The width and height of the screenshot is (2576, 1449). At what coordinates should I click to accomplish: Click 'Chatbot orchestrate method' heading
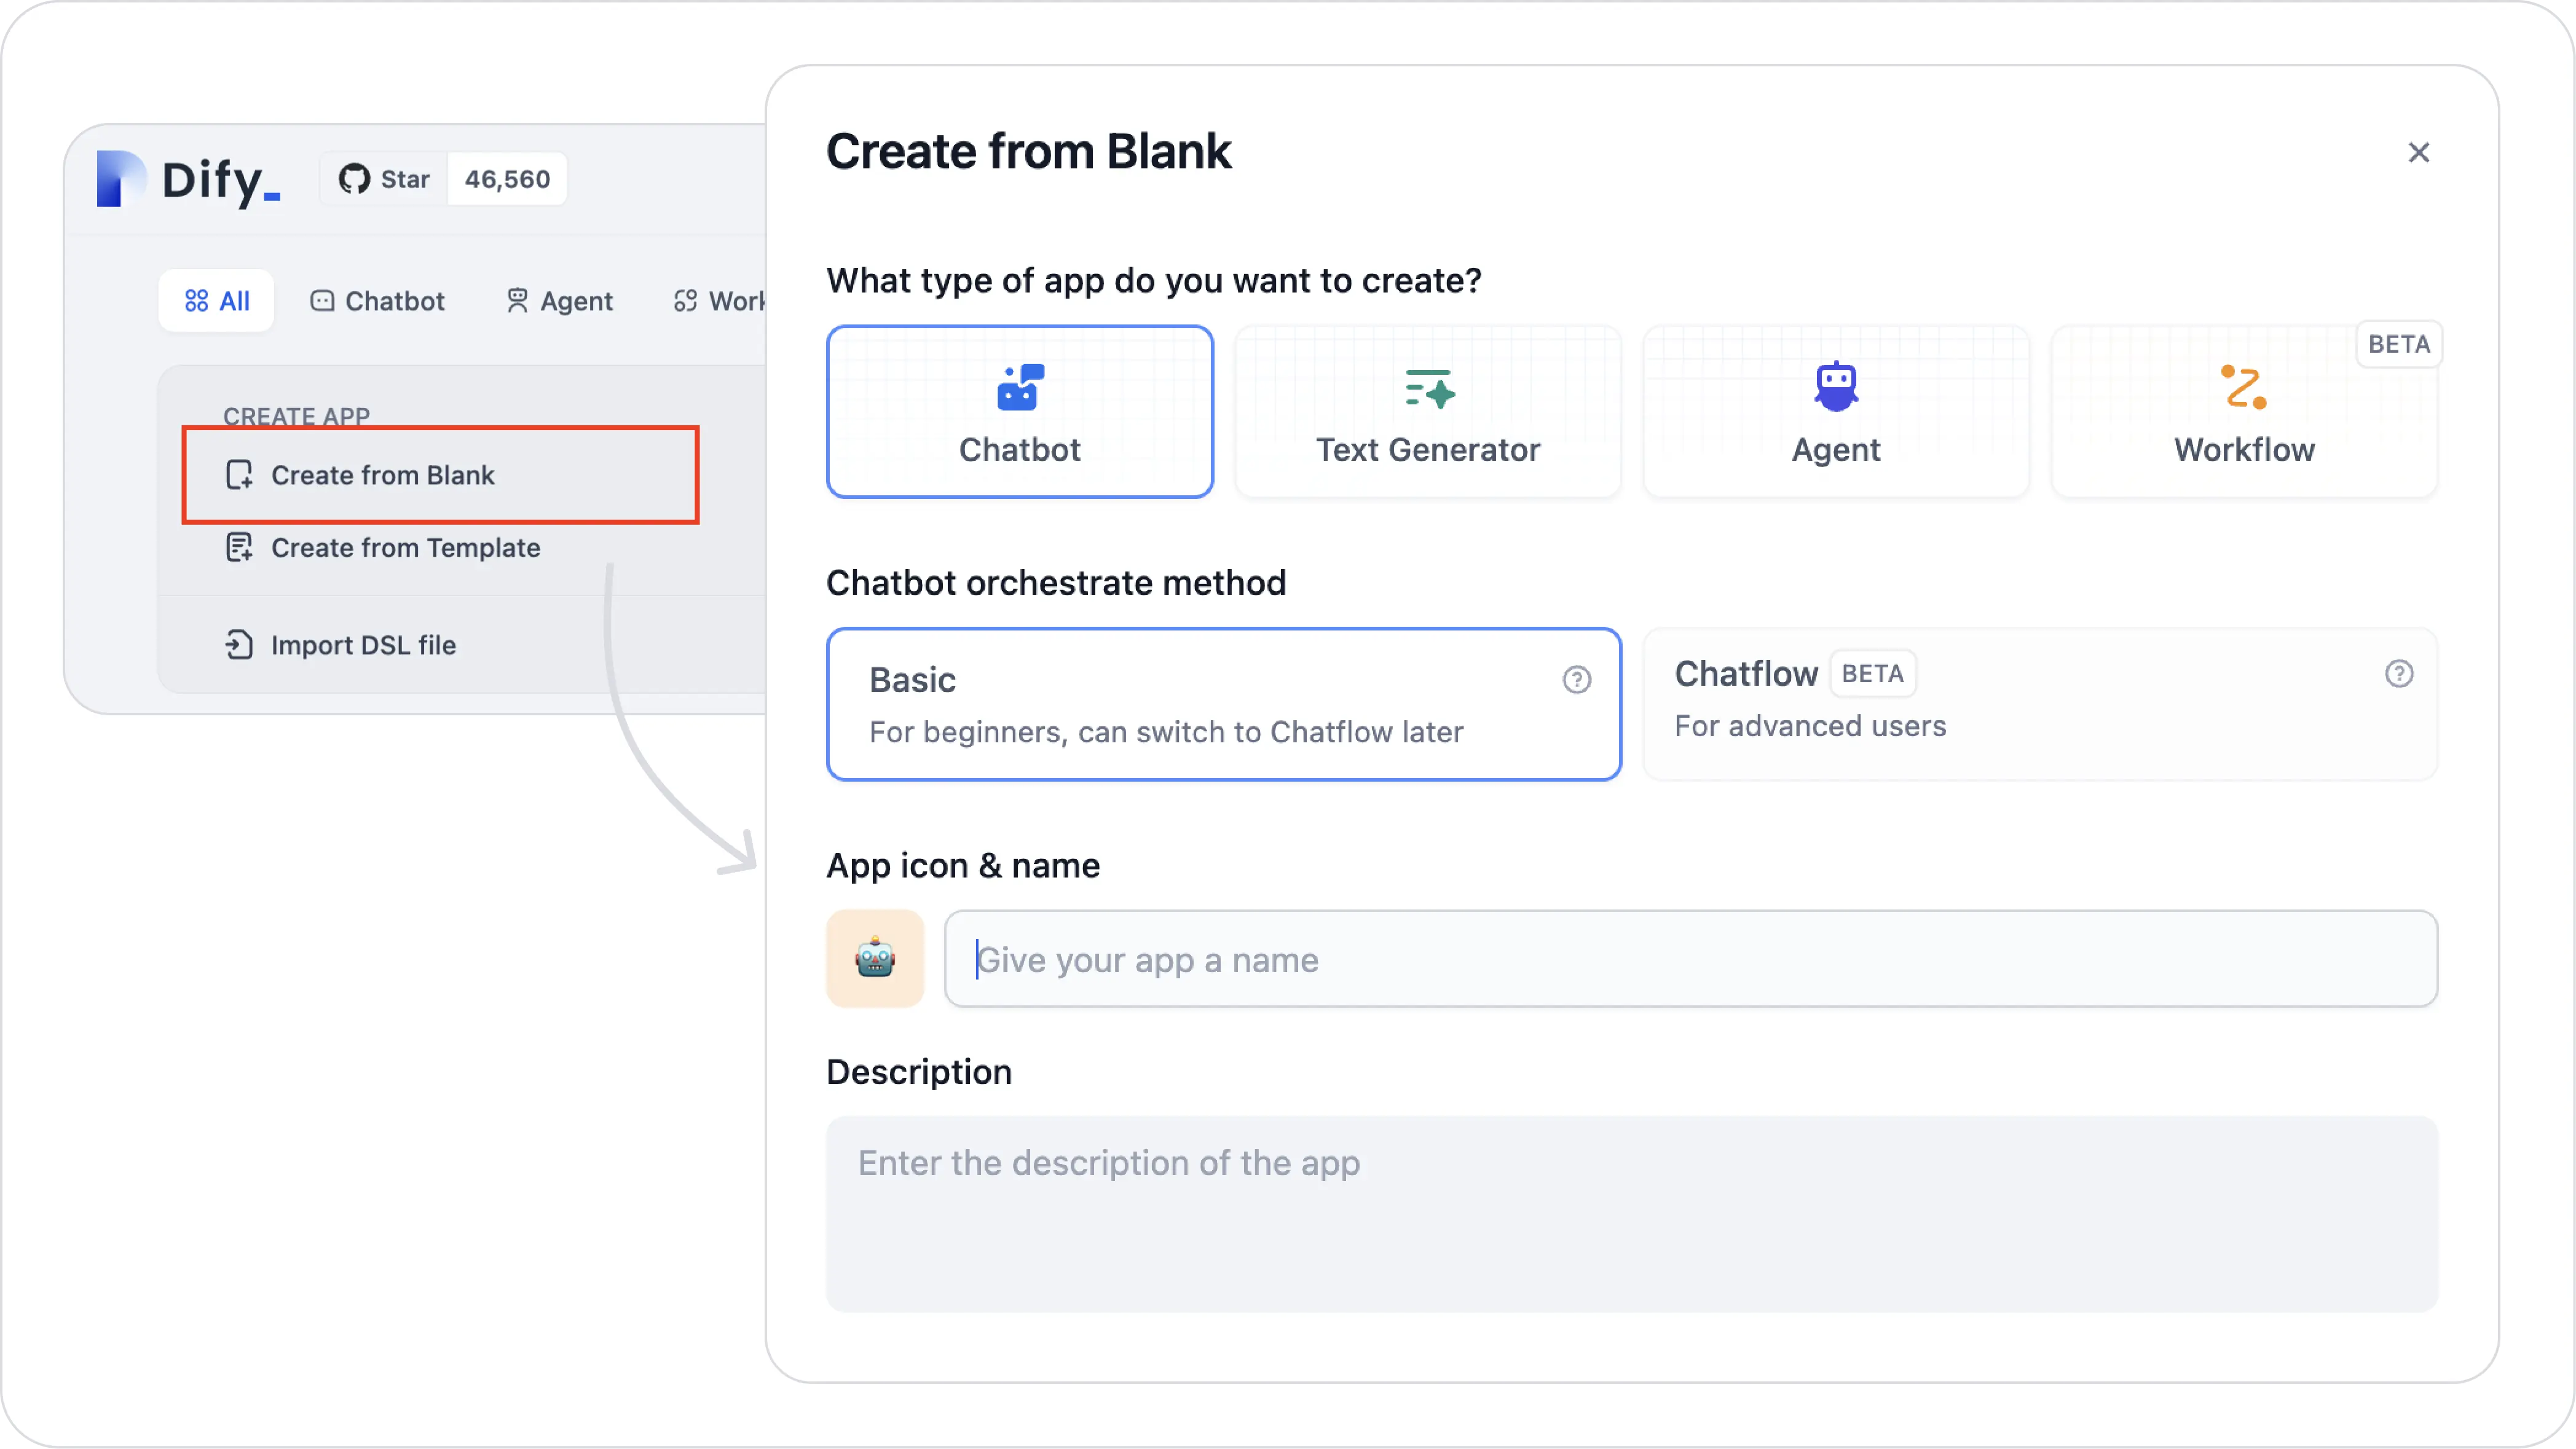(1055, 583)
